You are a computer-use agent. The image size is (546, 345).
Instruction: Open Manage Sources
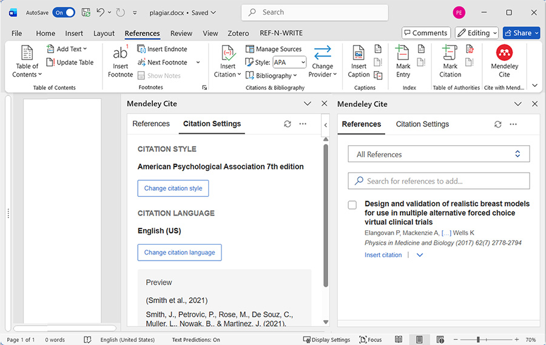tap(274, 49)
